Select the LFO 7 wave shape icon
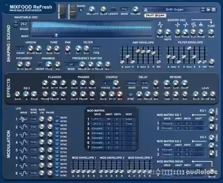Screen dimensions: 223x183 point(23,165)
